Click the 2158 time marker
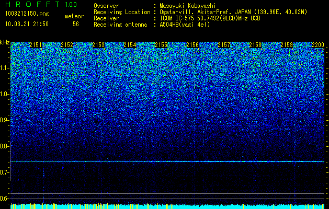This screenshot has width=329, height=209. [255, 45]
